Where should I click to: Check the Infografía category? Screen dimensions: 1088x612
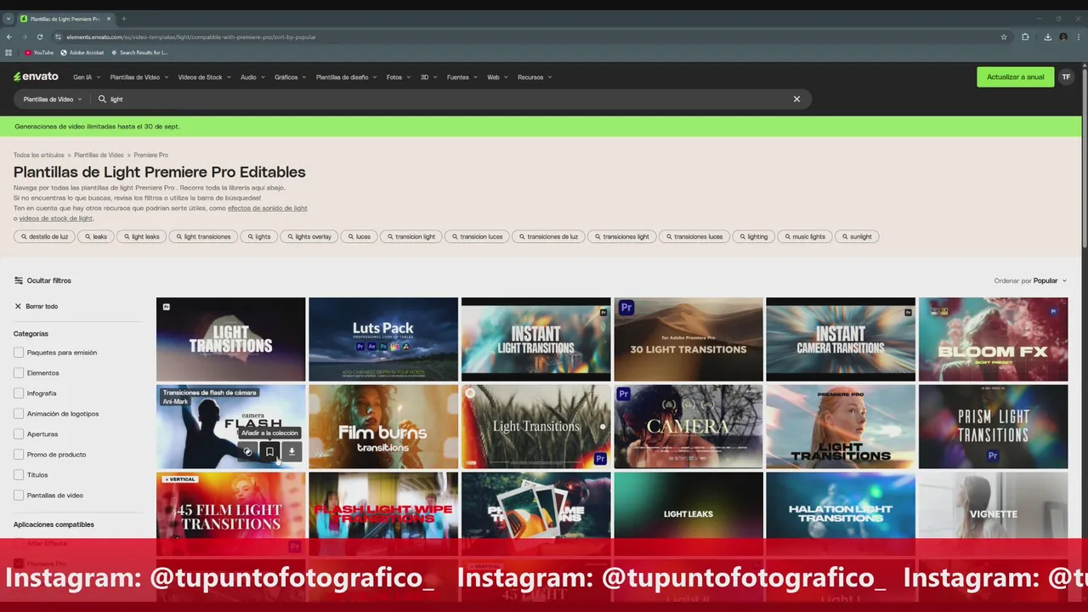19,394
